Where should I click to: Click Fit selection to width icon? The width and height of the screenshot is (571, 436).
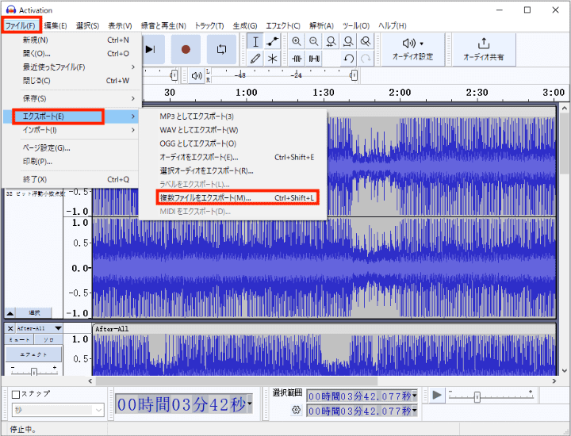point(331,41)
